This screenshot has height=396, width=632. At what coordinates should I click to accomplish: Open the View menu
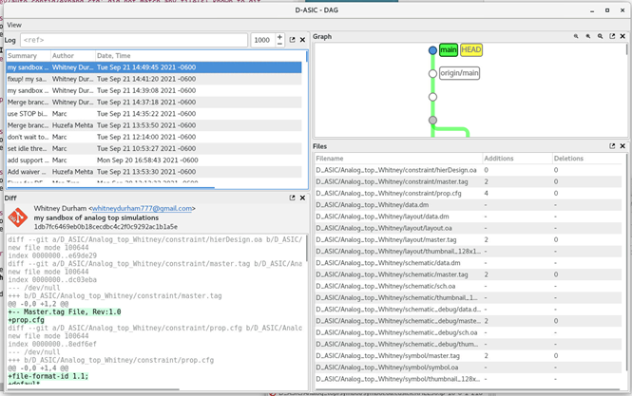coord(14,25)
